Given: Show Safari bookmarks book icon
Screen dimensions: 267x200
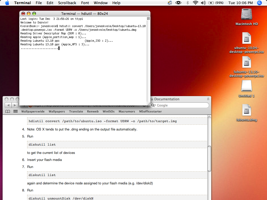Looking at the screenshot, I should pyautogui.click(x=8, y=111).
